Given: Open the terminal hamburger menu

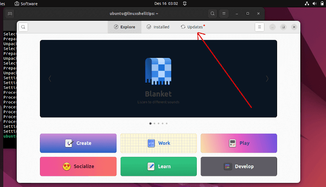Looking at the screenshot, I should [x=224, y=13].
